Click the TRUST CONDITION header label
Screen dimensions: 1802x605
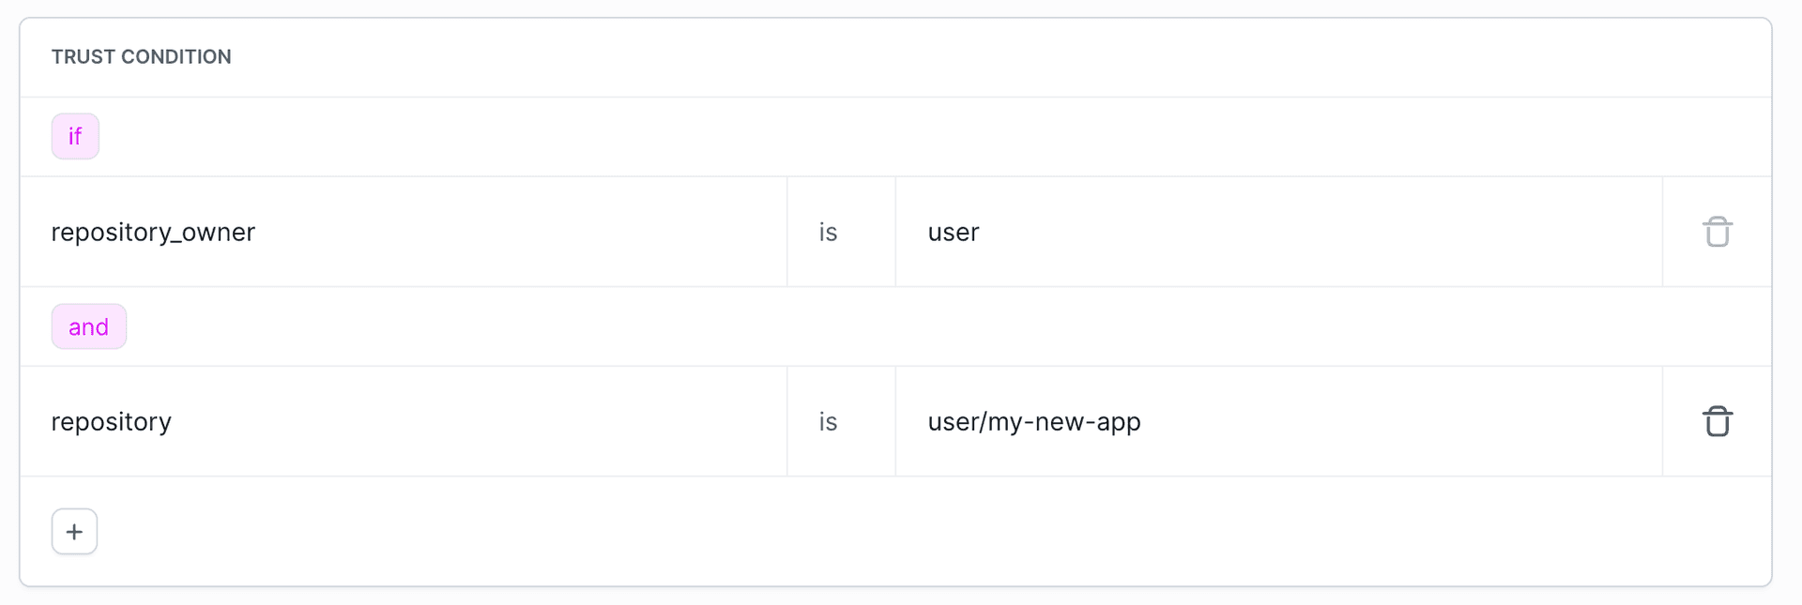click(x=141, y=56)
